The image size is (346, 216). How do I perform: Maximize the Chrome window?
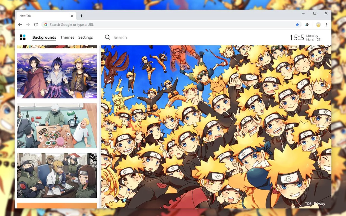tap(315, 13)
